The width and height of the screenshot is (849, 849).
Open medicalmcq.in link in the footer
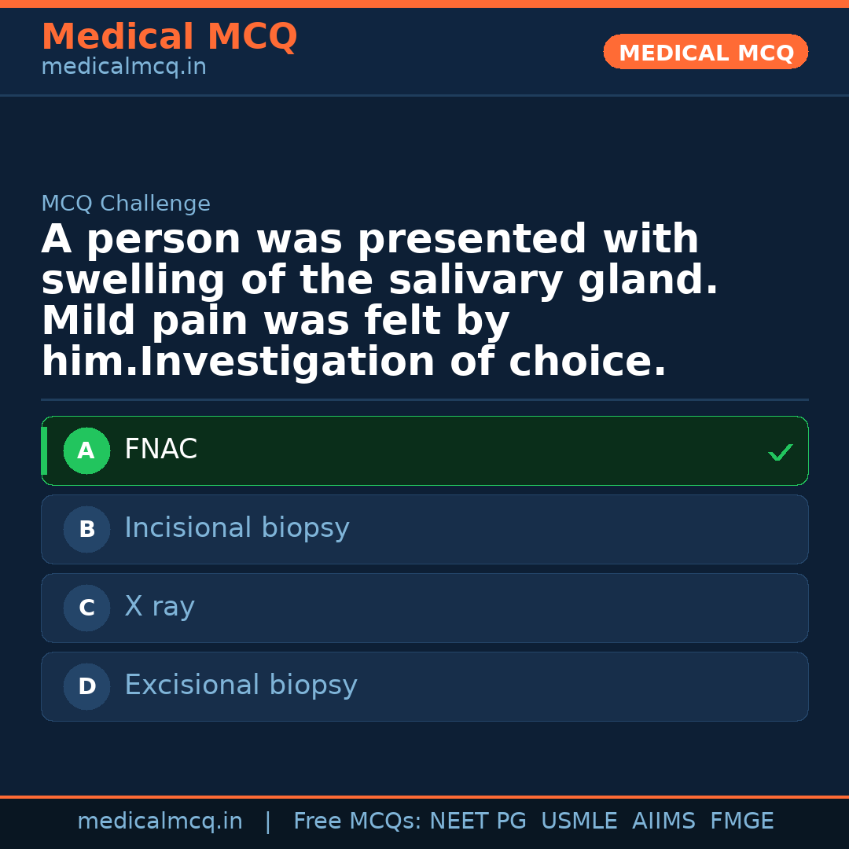point(160,821)
